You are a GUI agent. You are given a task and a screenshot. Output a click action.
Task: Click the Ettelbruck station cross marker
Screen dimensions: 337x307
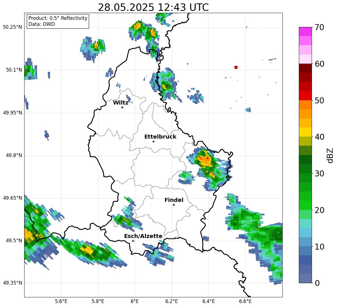point(153,141)
